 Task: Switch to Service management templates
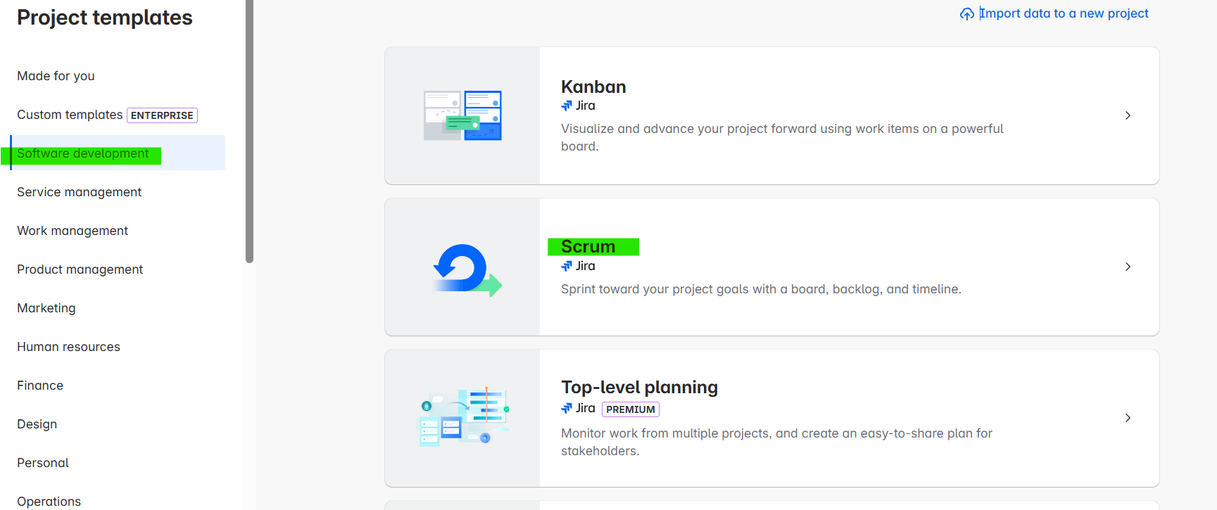pyautogui.click(x=79, y=192)
